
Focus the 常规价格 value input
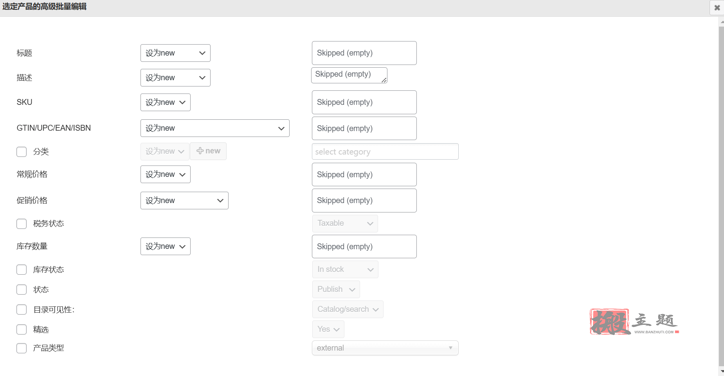click(364, 175)
